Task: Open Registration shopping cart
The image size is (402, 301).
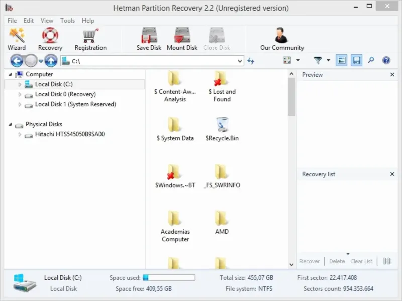Action: pos(90,39)
